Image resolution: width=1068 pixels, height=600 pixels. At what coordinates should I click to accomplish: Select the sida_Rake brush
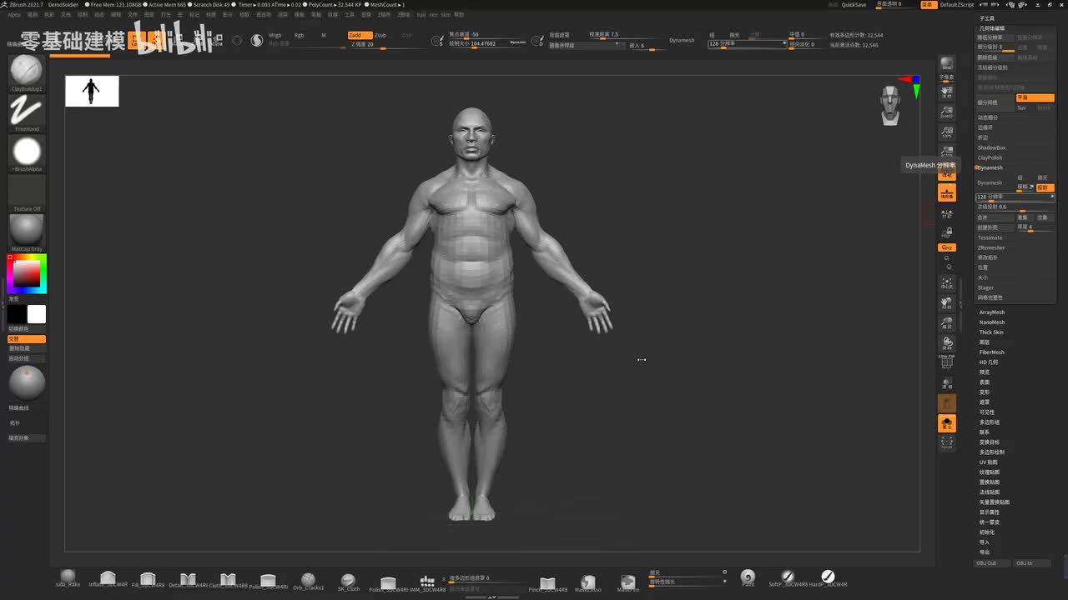68,577
